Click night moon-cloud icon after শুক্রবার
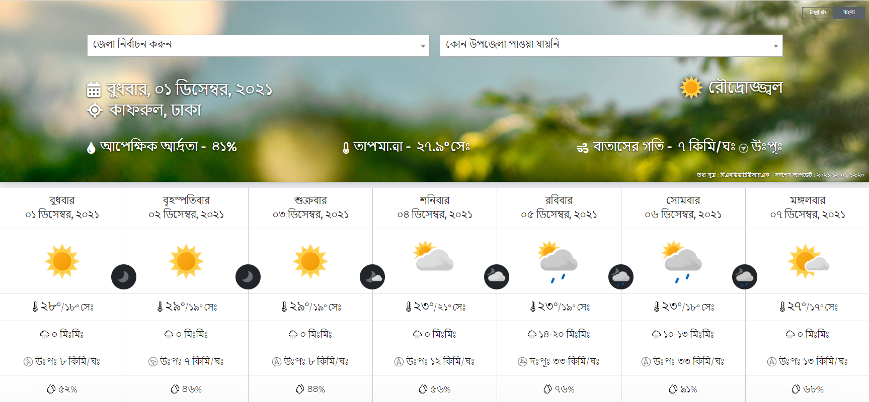This screenshot has height=402, width=869. (x=372, y=277)
